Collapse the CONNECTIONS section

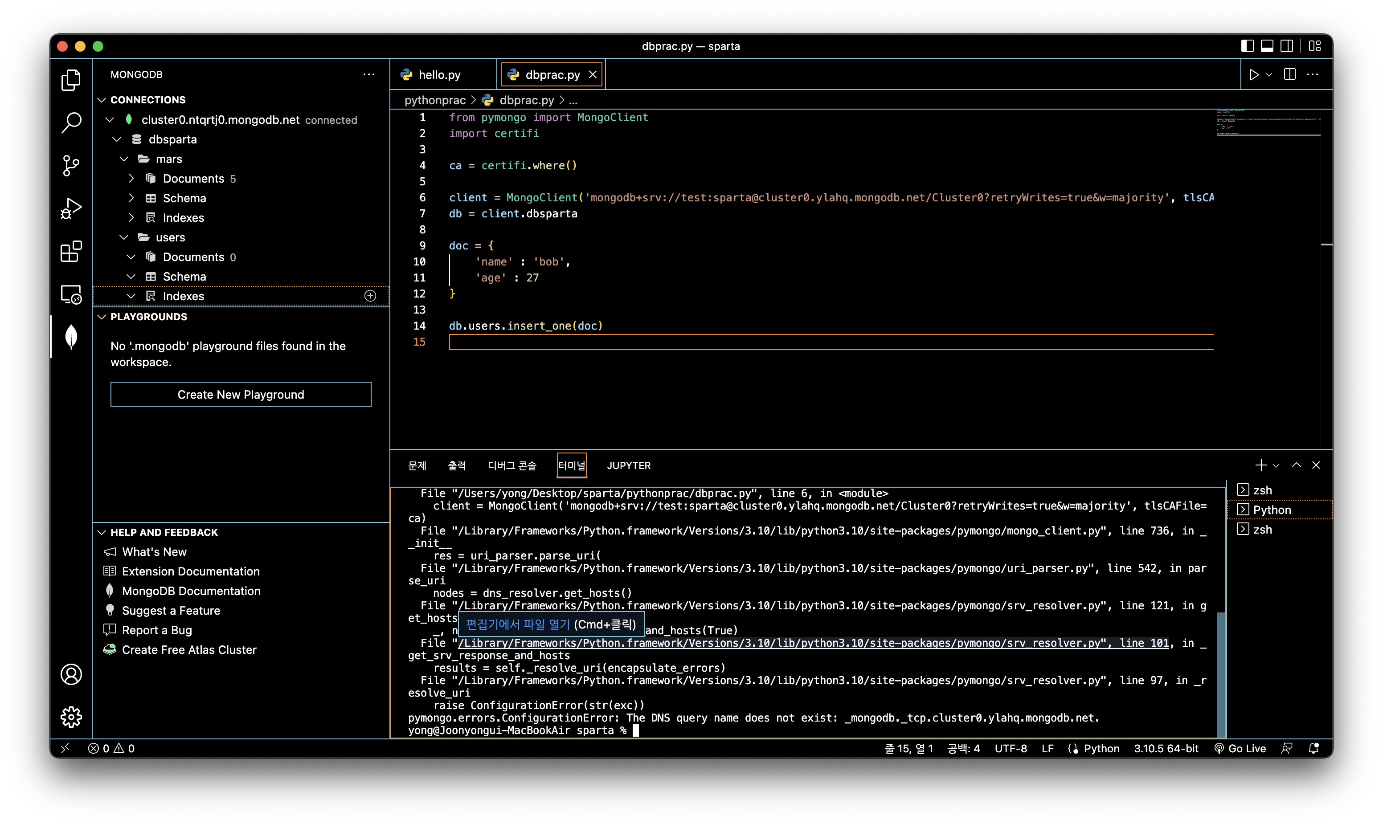102,100
